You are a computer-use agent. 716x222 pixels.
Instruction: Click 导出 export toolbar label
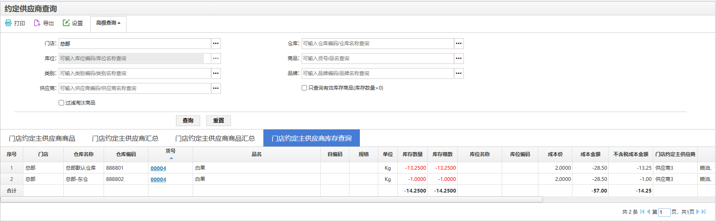coord(48,23)
